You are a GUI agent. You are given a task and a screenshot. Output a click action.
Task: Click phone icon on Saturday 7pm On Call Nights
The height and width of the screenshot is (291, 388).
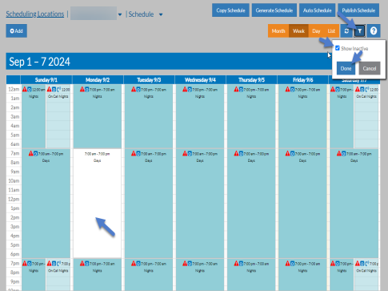point(367,264)
